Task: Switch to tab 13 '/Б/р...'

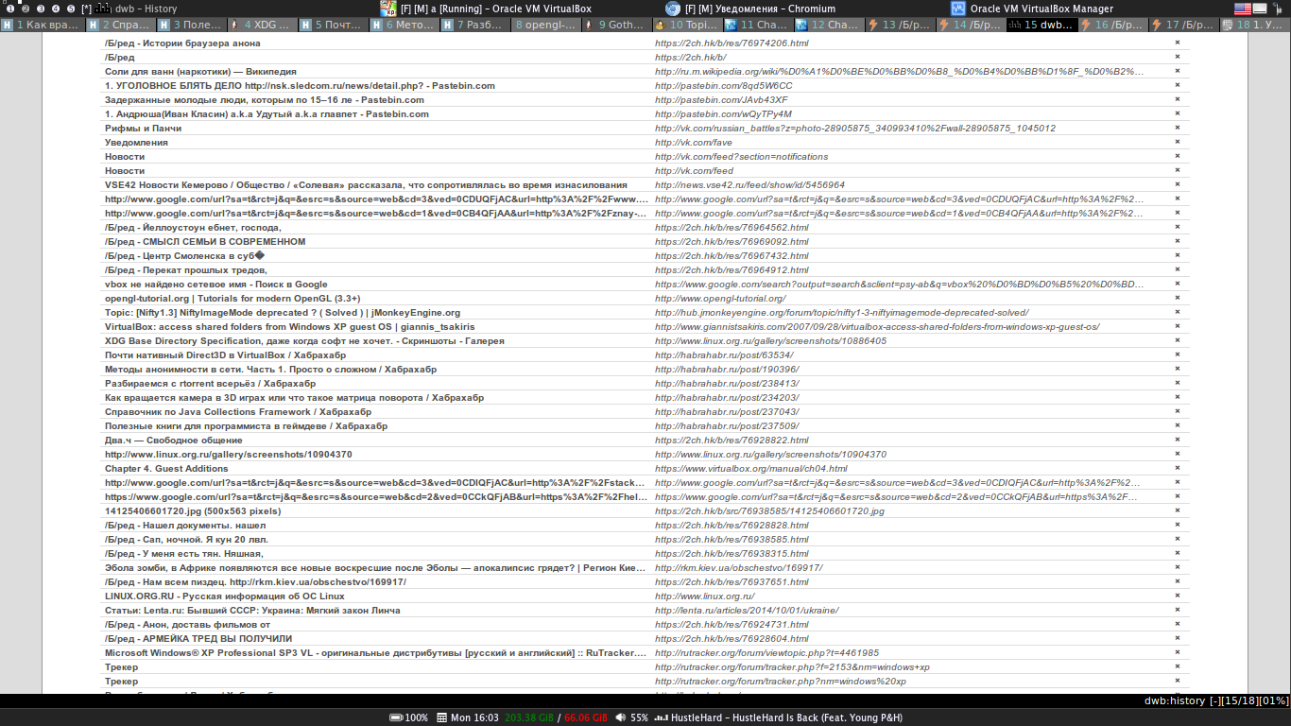Action: pos(901,25)
